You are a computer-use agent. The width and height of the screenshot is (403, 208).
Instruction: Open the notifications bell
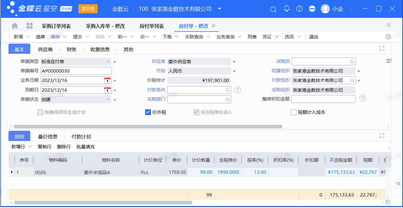coord(287,9)
